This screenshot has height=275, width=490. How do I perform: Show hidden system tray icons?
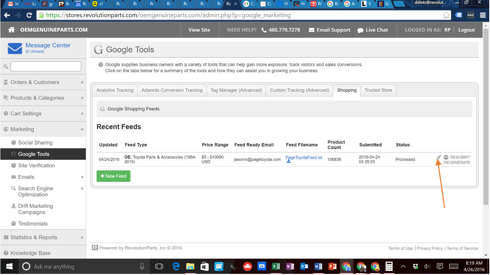403,266
